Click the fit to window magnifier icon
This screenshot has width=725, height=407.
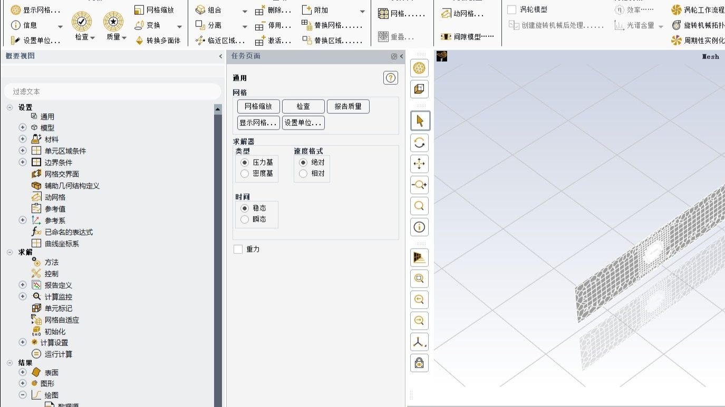click(420, 279)
